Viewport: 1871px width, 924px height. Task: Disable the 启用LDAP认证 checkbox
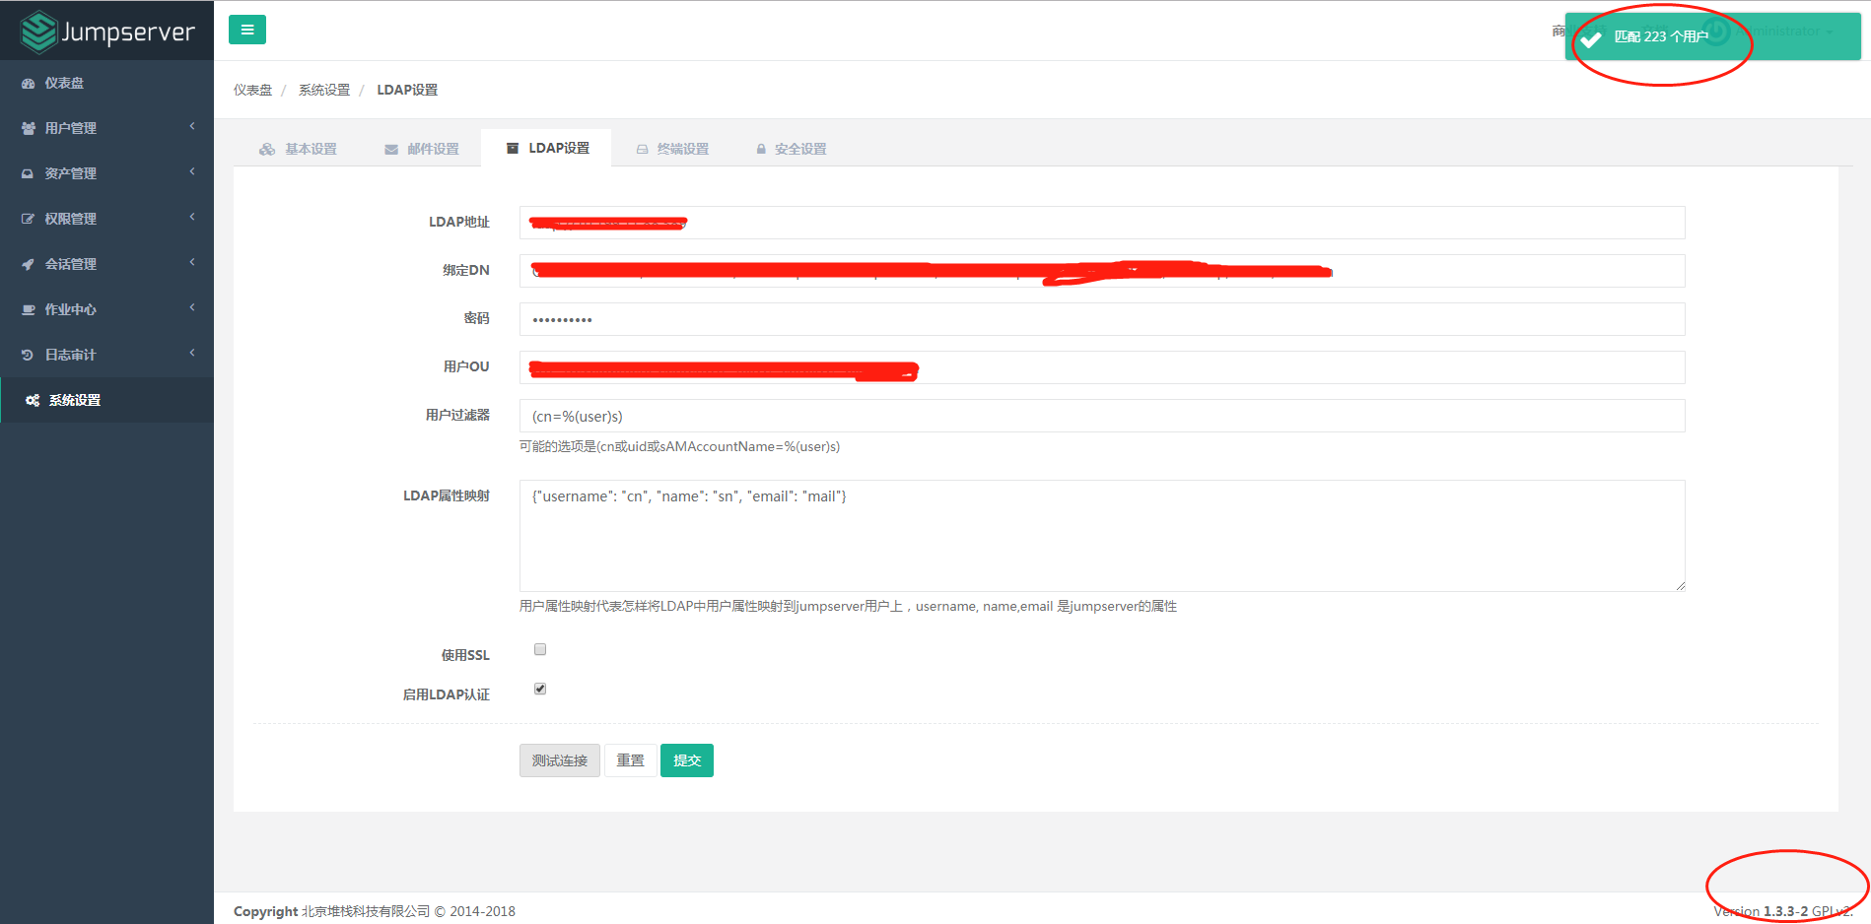pos(539,688)
